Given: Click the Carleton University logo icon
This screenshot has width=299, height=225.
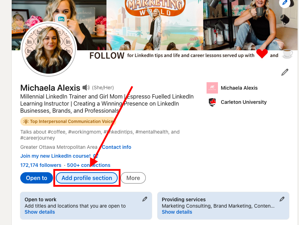Looking at the screenshot, I should [212, 102].
